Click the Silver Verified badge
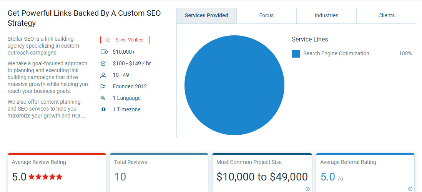Image resolution: width=422 pixels, height=192 pixels. (125, 40)
